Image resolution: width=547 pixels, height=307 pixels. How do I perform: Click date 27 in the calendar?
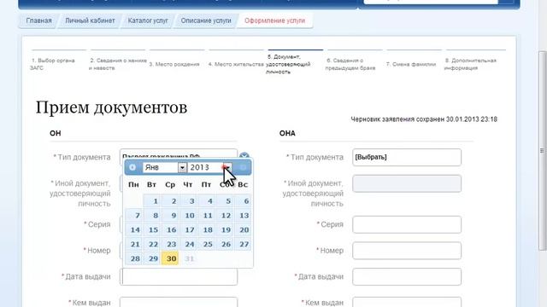[x=243, y=245]
